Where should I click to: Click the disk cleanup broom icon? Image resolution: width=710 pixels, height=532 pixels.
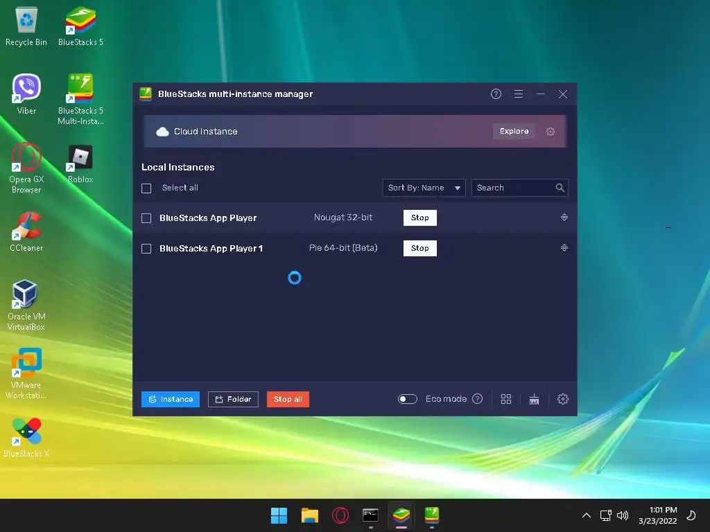(x=535, y=399)
